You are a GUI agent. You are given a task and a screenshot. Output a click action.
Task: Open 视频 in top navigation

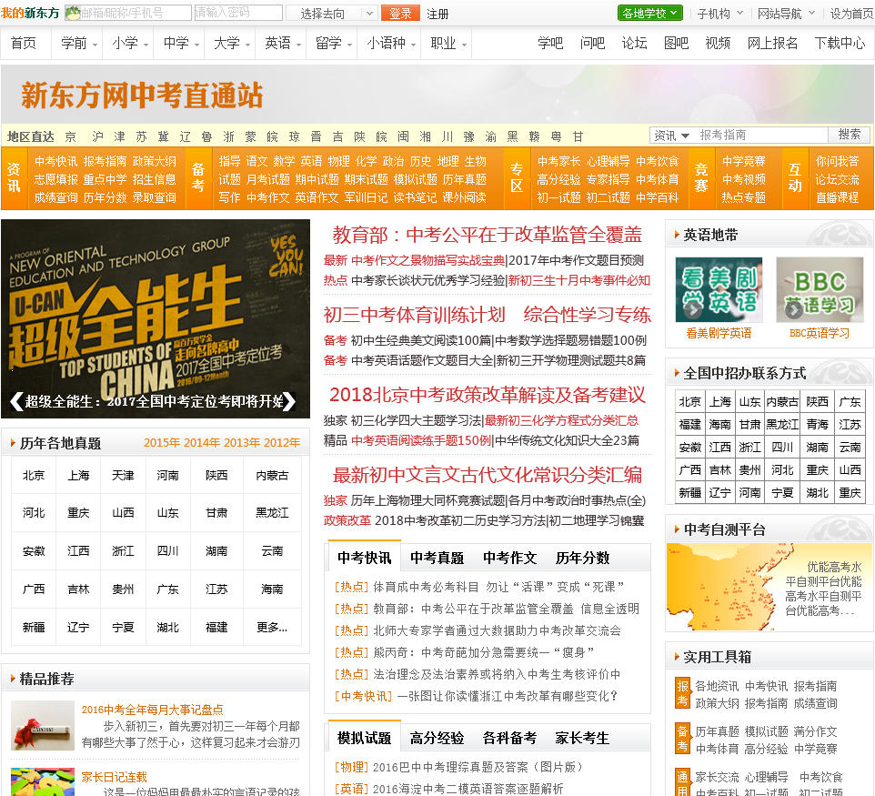click(718, 43)
